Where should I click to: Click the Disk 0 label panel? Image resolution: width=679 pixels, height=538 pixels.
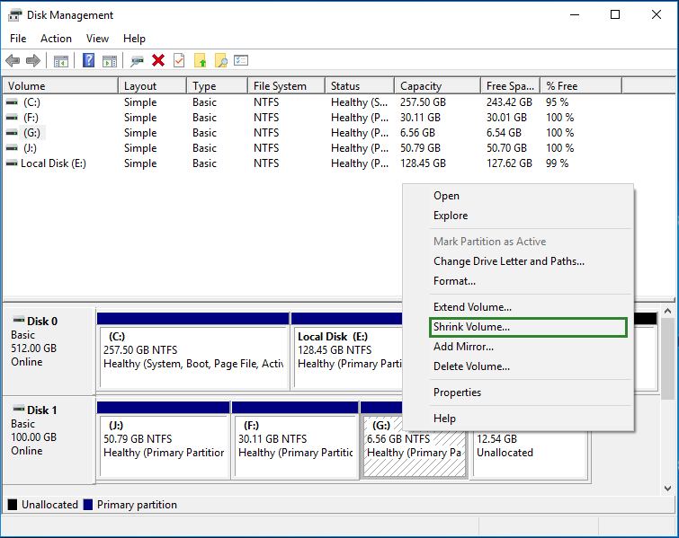click(49, 351)
